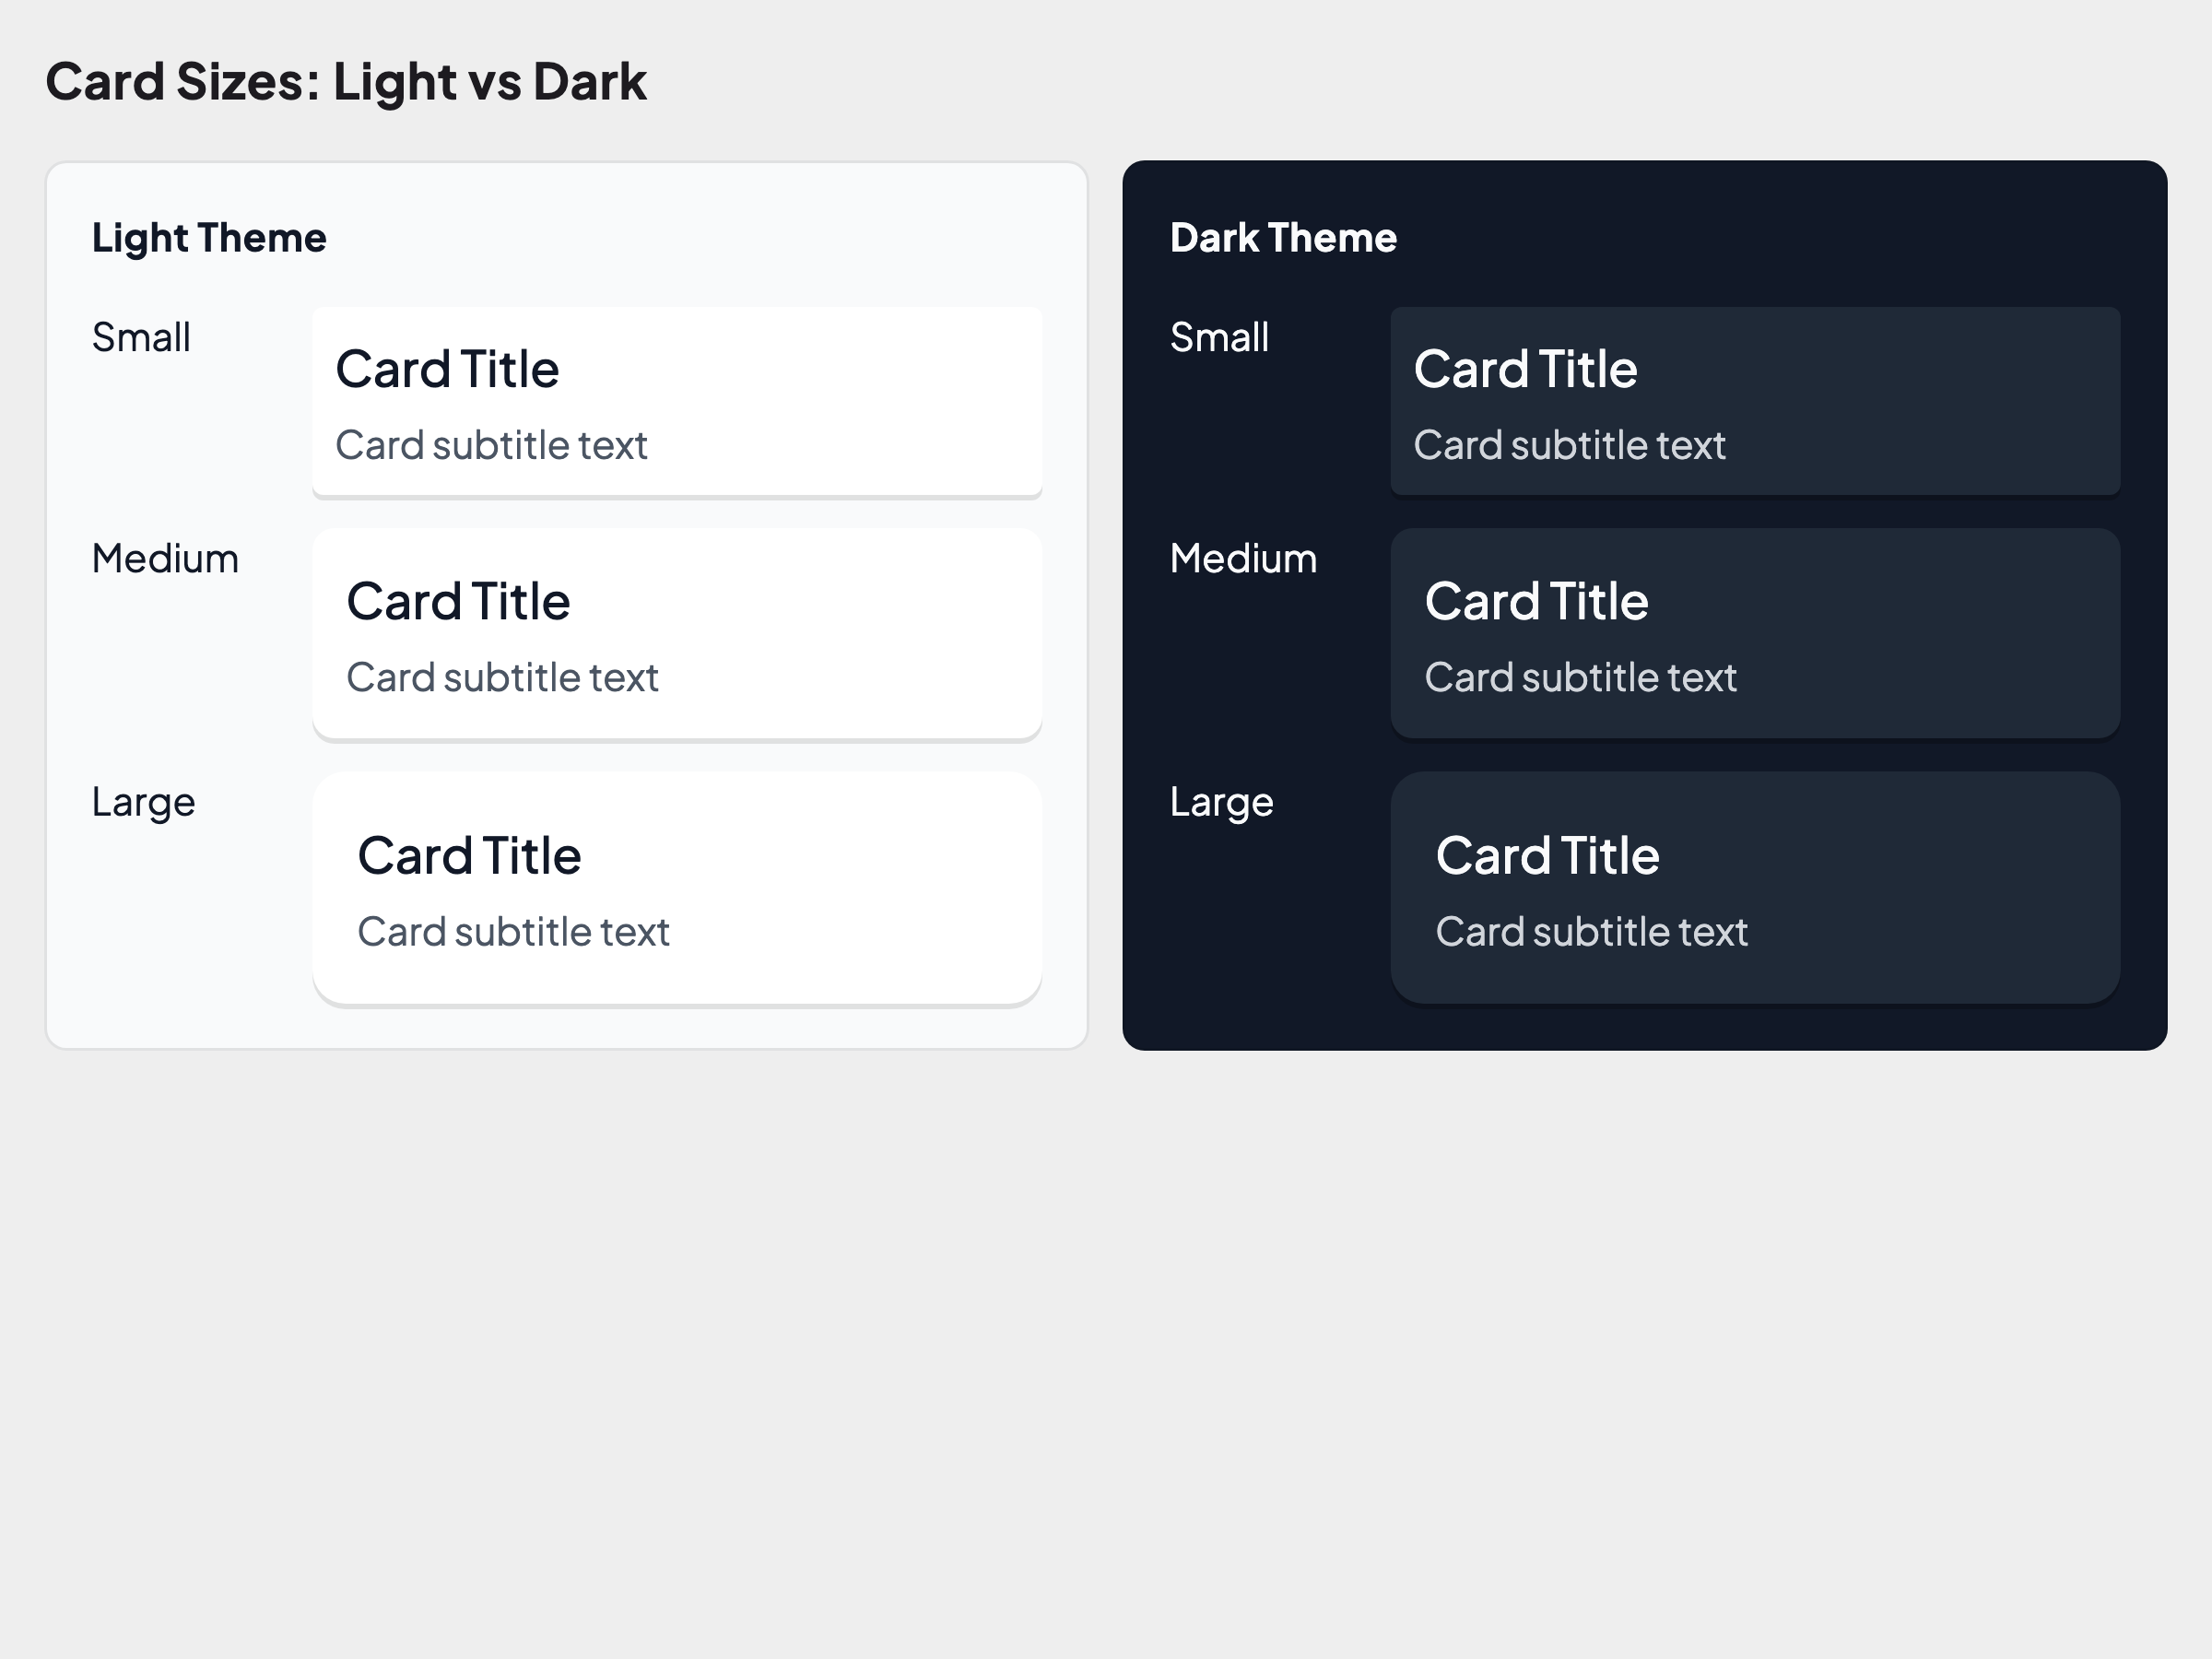Select the Small label in Dark Theme
The image size is (2212, 1659).
[1219, 338]
